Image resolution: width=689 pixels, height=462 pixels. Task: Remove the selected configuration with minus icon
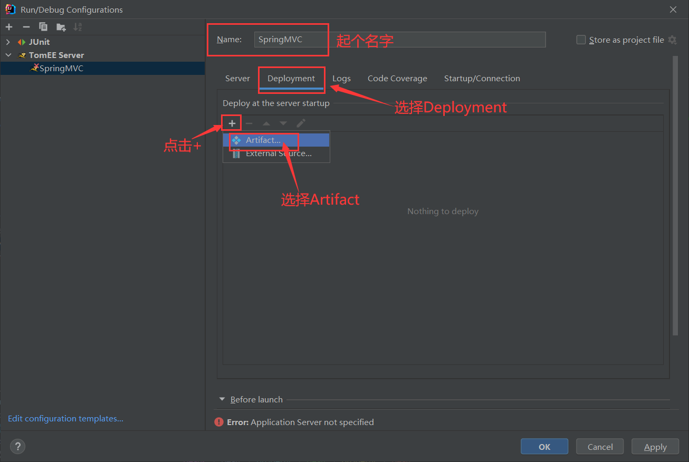[x=26, y=27]
